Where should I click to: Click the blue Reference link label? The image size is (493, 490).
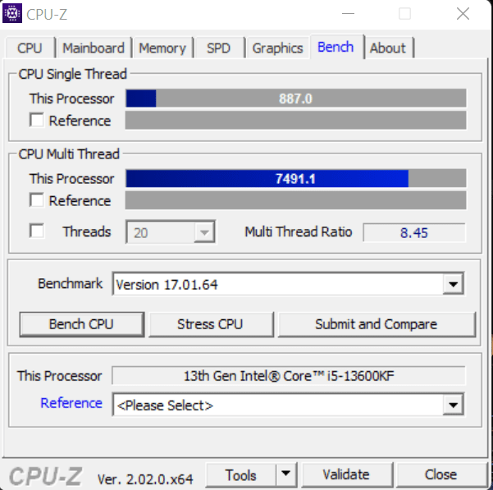pos(71,403)
